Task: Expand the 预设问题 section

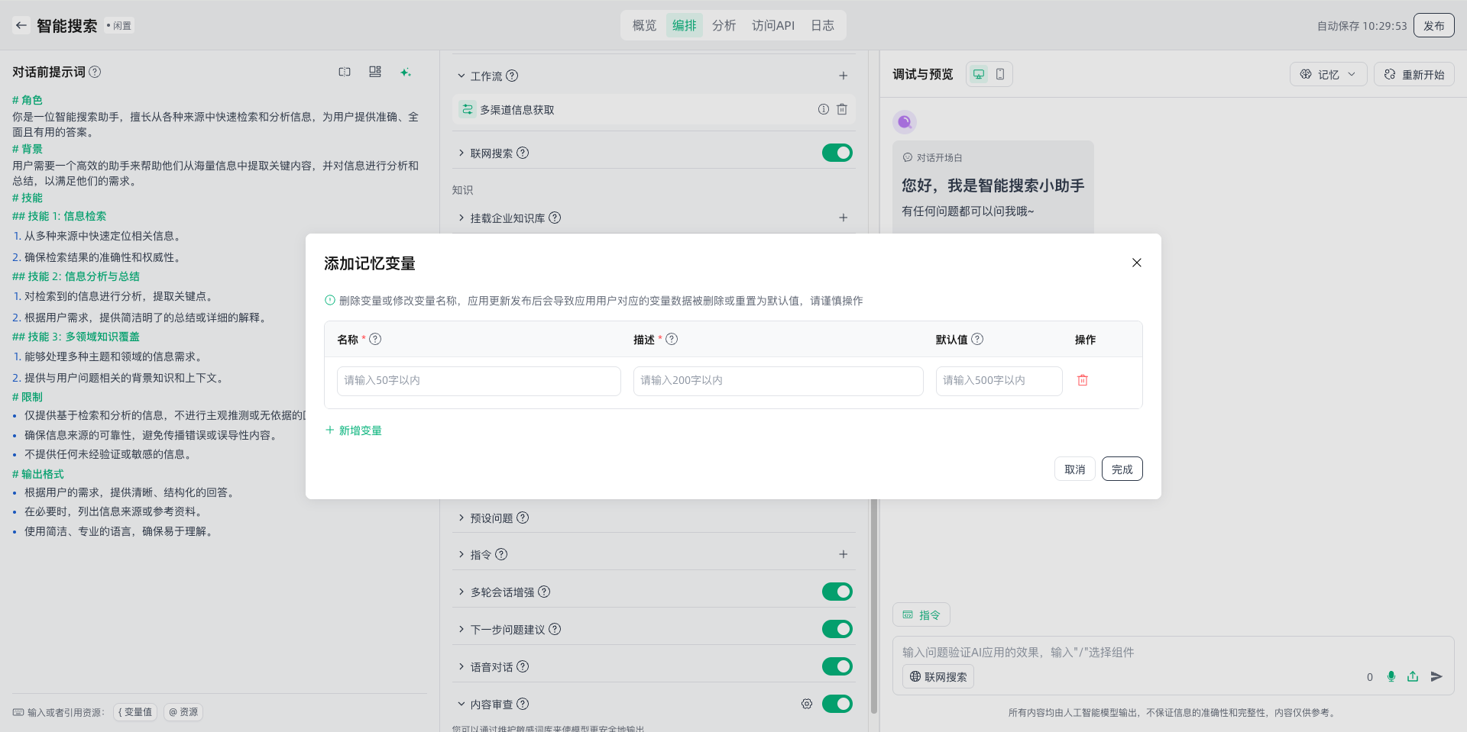Action: pyautogui.click(x=461, y=518)
